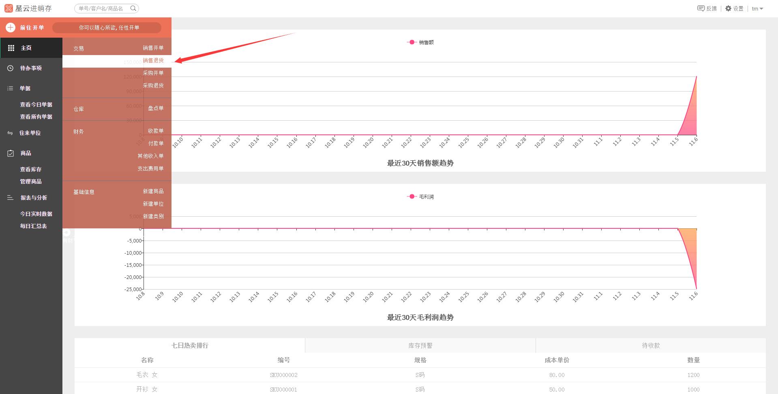Viewport: 778px width, 394px height.
Task: Focus the 单号/客户名/商品名 search field
Action: click(x=101, y=9)
